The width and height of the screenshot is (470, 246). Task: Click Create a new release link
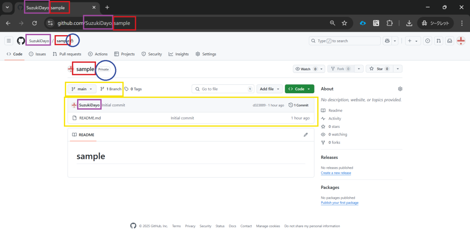[x=336, y=173]
